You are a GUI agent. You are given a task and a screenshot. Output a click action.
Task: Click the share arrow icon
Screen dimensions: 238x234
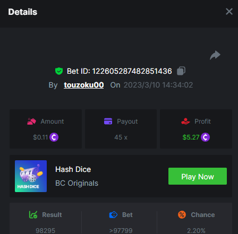pos(215,55)
